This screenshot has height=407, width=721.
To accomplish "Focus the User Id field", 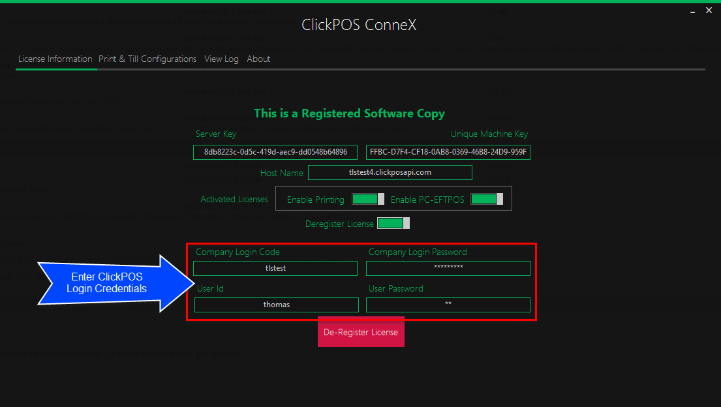I will (277, 305).
